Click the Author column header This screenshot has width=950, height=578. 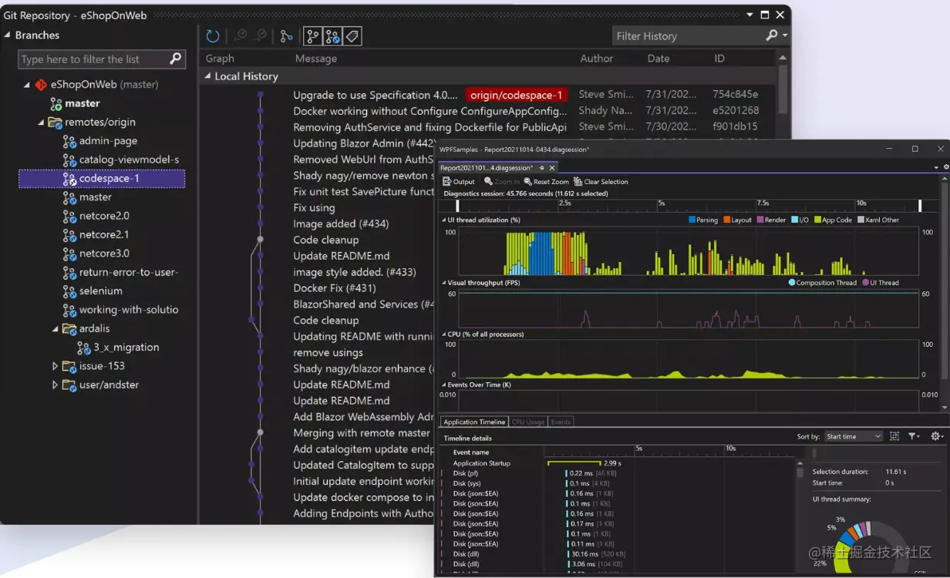597,59
